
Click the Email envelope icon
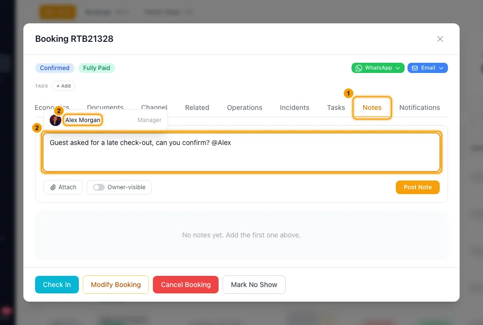click(415, 68)
